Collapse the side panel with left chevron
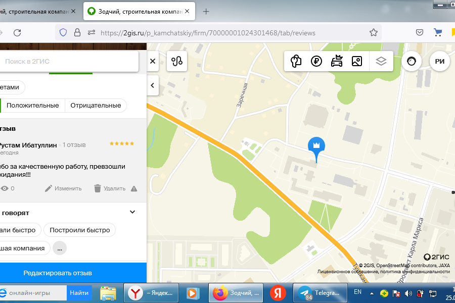Viewport: 455px width, 303px height. (153, 85)
